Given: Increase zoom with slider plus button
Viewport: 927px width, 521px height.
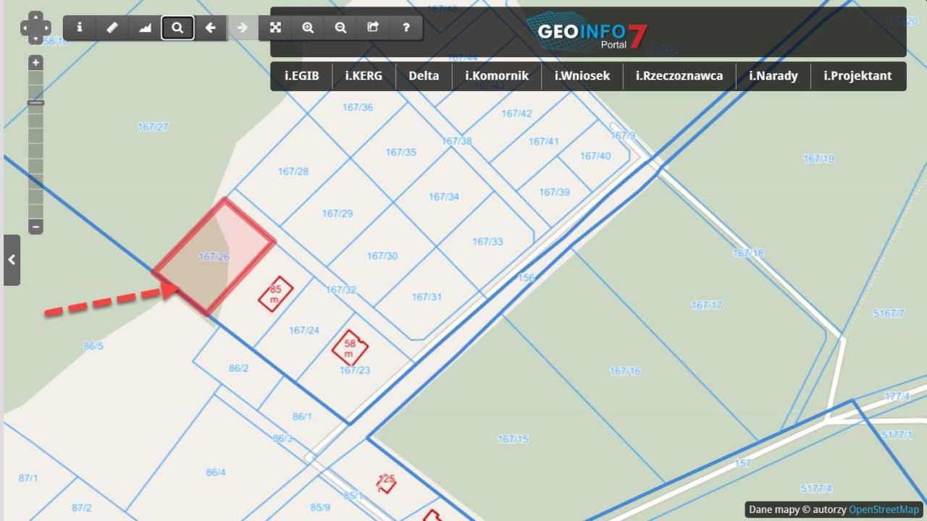Looking at the screenshot, I should tap(35, 63).
